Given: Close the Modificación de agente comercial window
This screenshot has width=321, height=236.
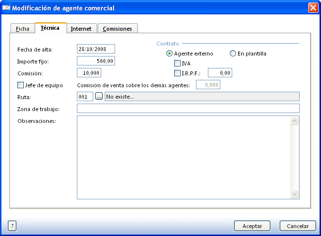Looking at the screenshot, I should click(313, 8).
